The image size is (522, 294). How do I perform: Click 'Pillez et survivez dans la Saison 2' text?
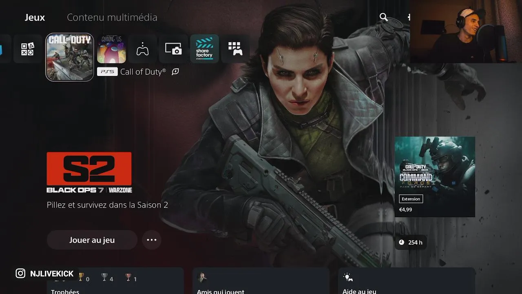tap(107, 205)
